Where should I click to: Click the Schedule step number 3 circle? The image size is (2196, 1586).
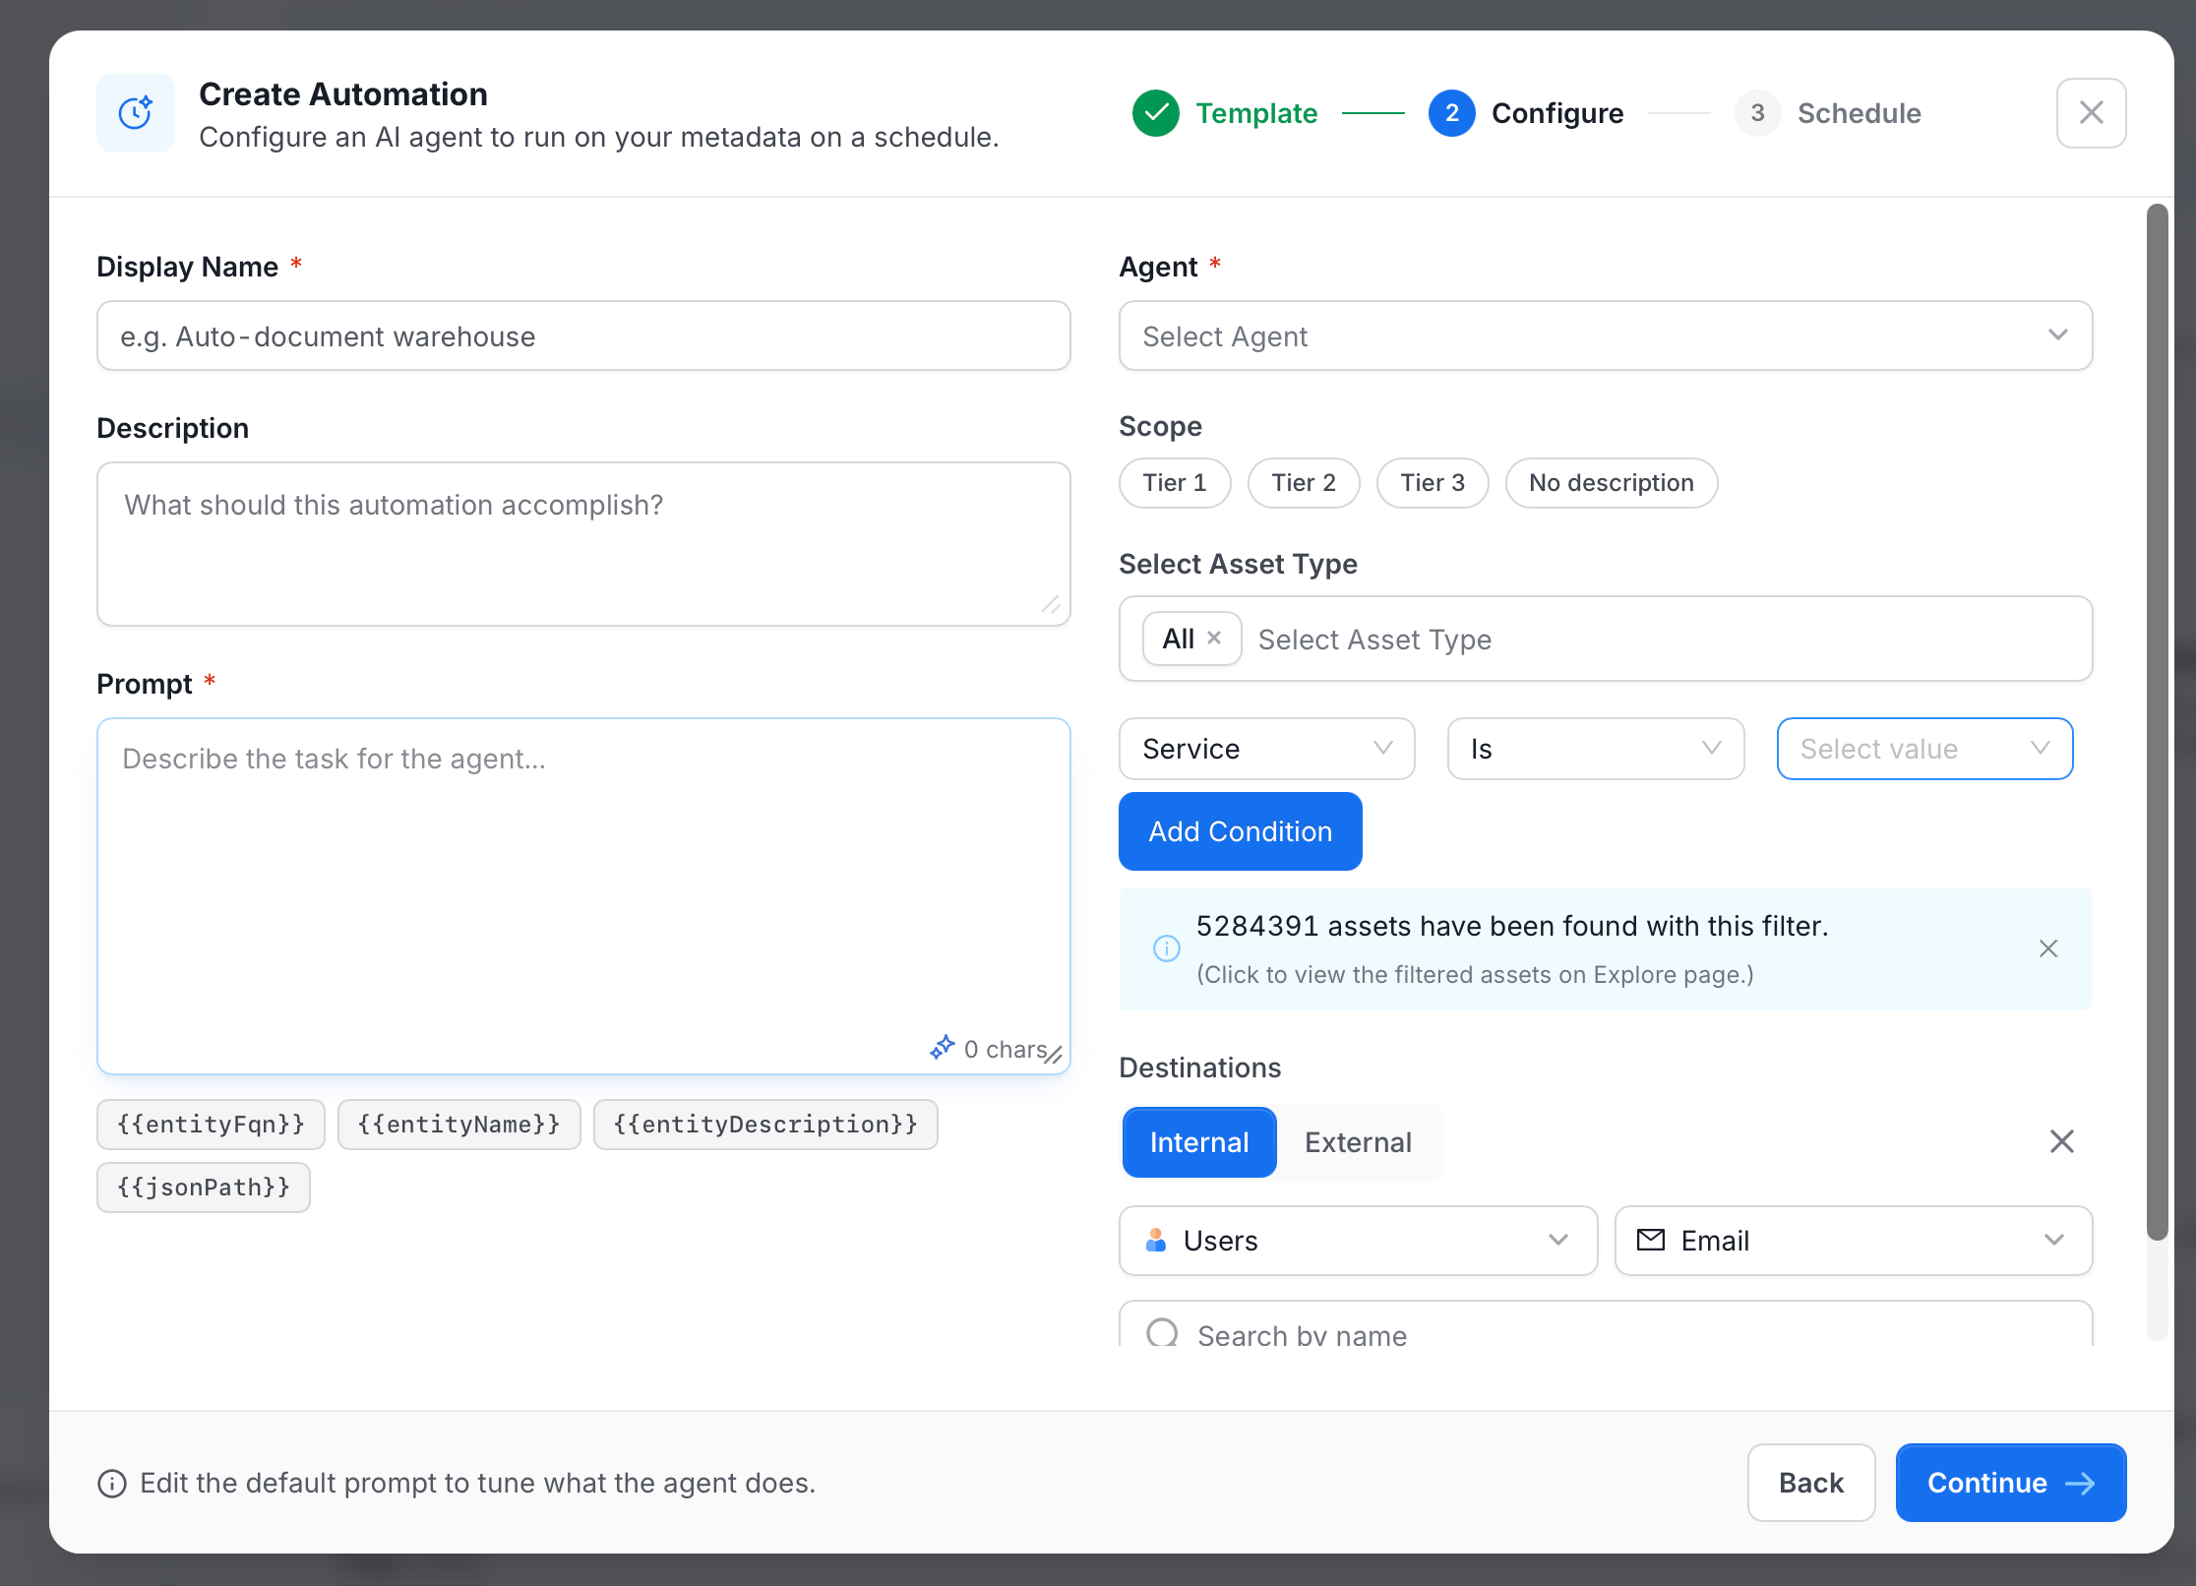point(1757,113)
